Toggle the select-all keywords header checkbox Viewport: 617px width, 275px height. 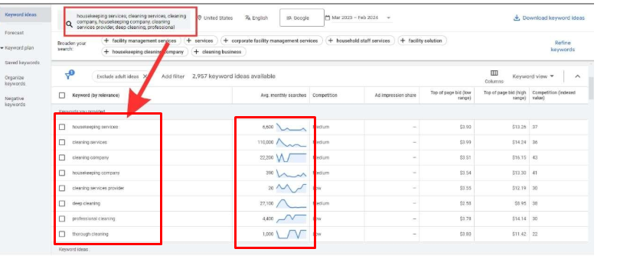click(x=62, y=95)
